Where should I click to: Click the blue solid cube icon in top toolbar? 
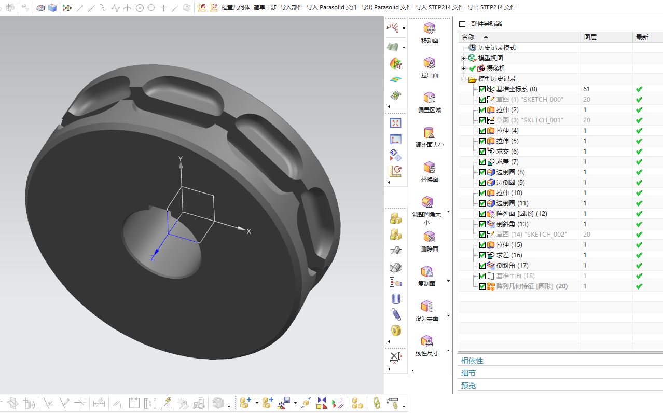52,8
